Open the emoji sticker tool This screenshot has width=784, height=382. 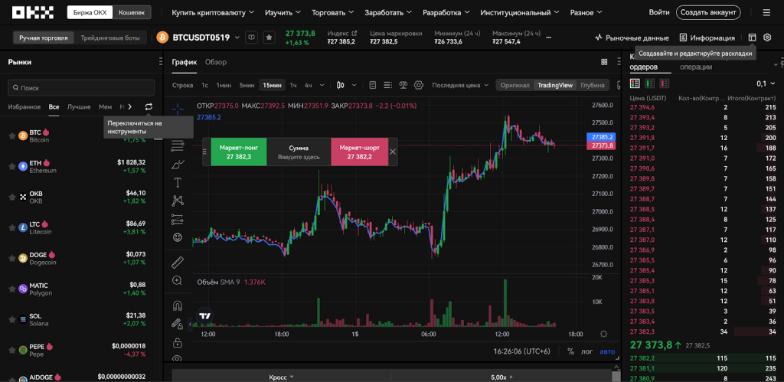coord(178,237)
